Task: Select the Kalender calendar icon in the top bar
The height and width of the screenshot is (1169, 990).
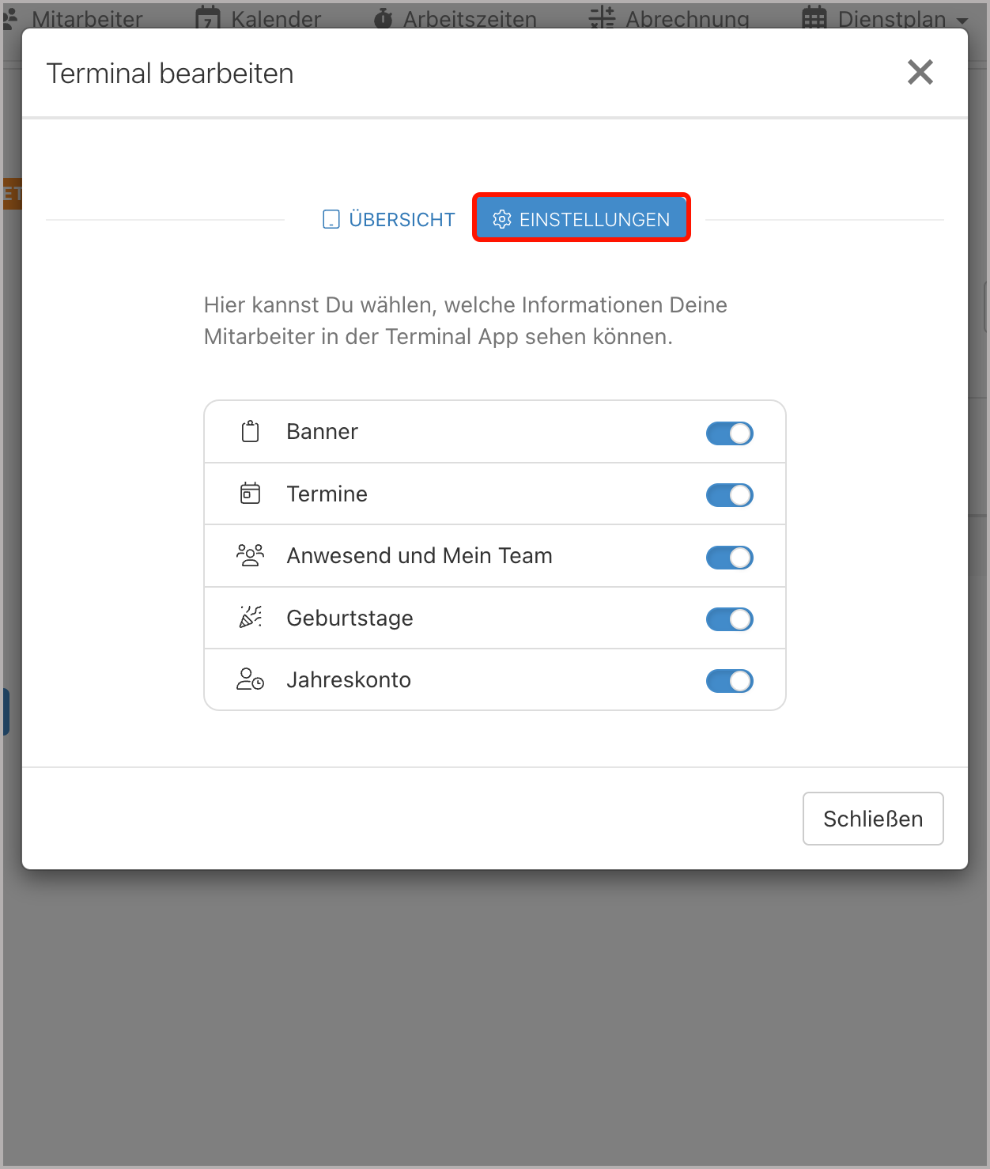Action: click(x=206, y=17)
